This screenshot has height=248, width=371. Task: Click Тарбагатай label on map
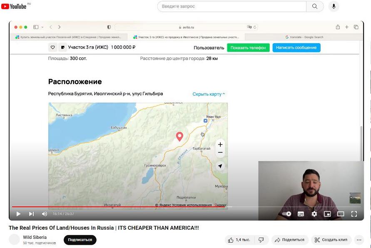(202, 149)
